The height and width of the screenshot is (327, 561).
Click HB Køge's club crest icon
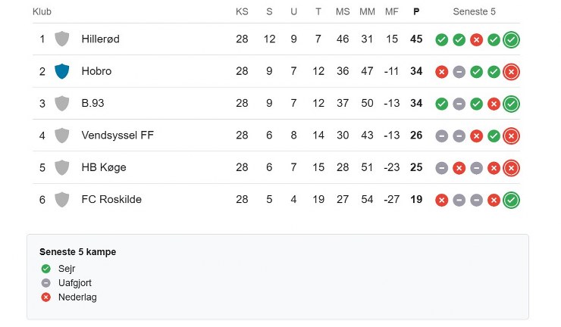pyautogui.click(x=62, y=167)
